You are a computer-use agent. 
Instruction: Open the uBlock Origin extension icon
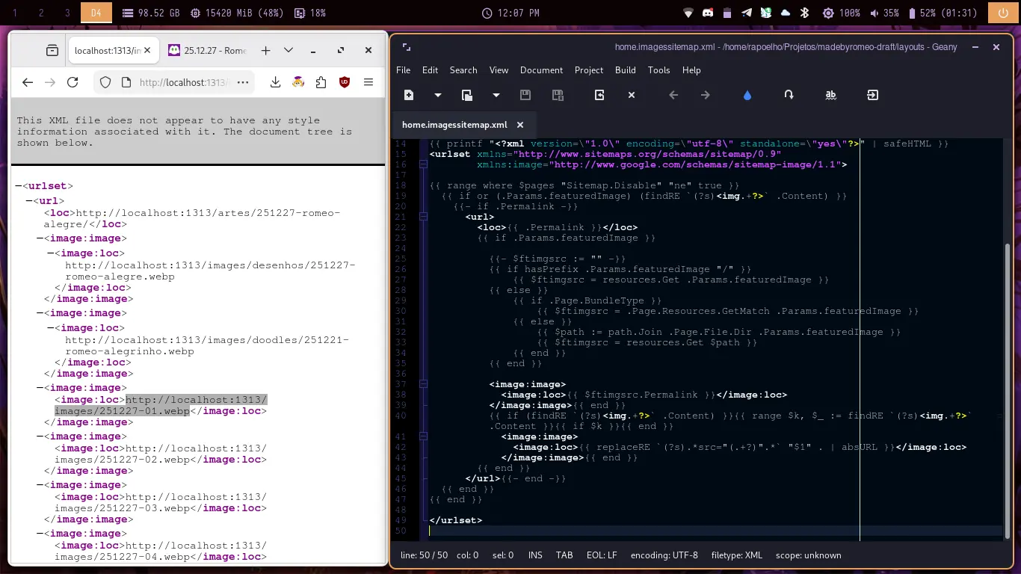345,82
